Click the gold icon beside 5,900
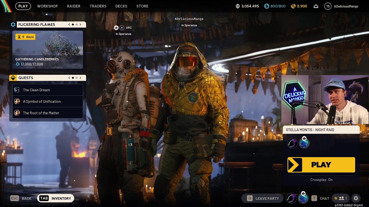Screen dimensions: 369x207 (293, 6)
